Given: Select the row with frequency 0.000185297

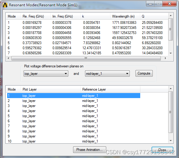Looking at the screenshot, I should coord(87,28).
